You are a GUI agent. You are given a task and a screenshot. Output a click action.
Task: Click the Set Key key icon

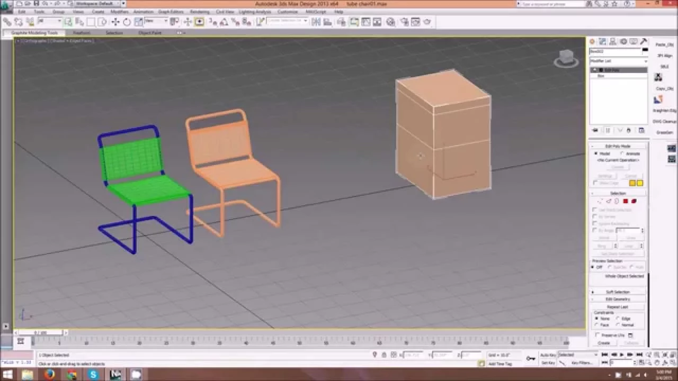531,358
